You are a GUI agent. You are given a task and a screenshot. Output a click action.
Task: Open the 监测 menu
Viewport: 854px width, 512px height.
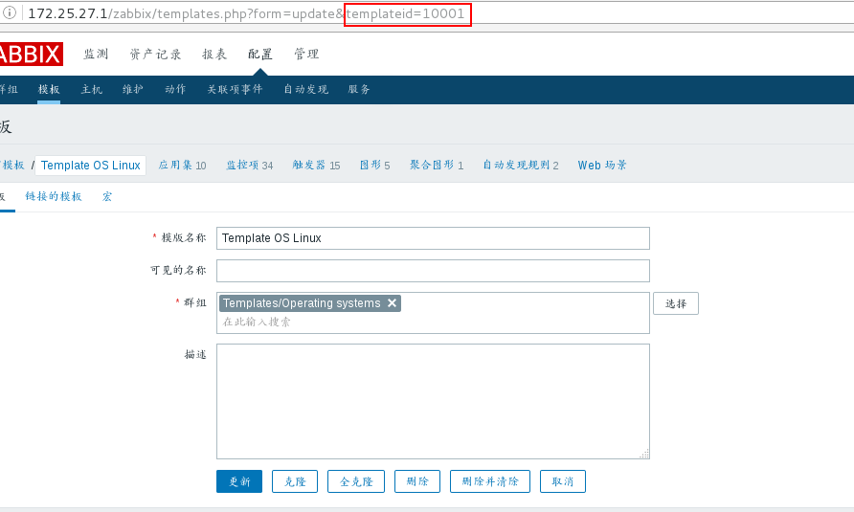[x=96, y=54]
